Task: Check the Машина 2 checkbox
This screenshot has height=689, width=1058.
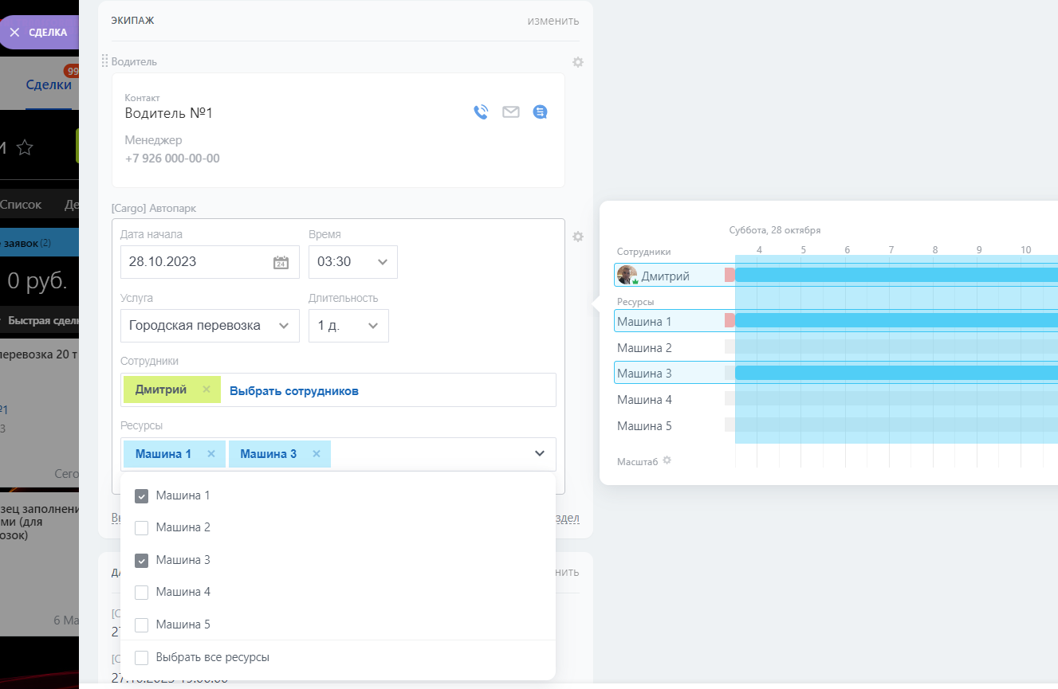Action: 142,528
